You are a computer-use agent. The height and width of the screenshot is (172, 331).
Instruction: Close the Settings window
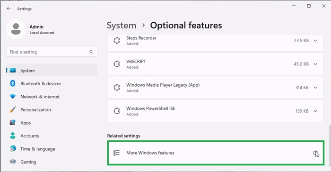coord(323,6)
